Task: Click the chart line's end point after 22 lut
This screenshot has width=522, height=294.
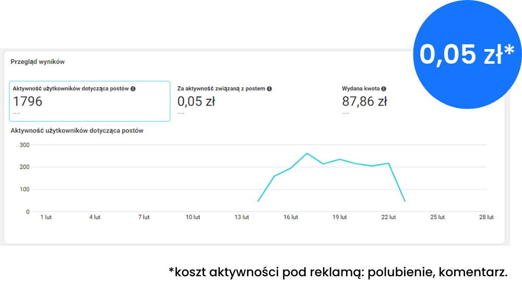Action: 405,201
